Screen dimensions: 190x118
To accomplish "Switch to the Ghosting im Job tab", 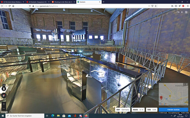I will (63, 2).
